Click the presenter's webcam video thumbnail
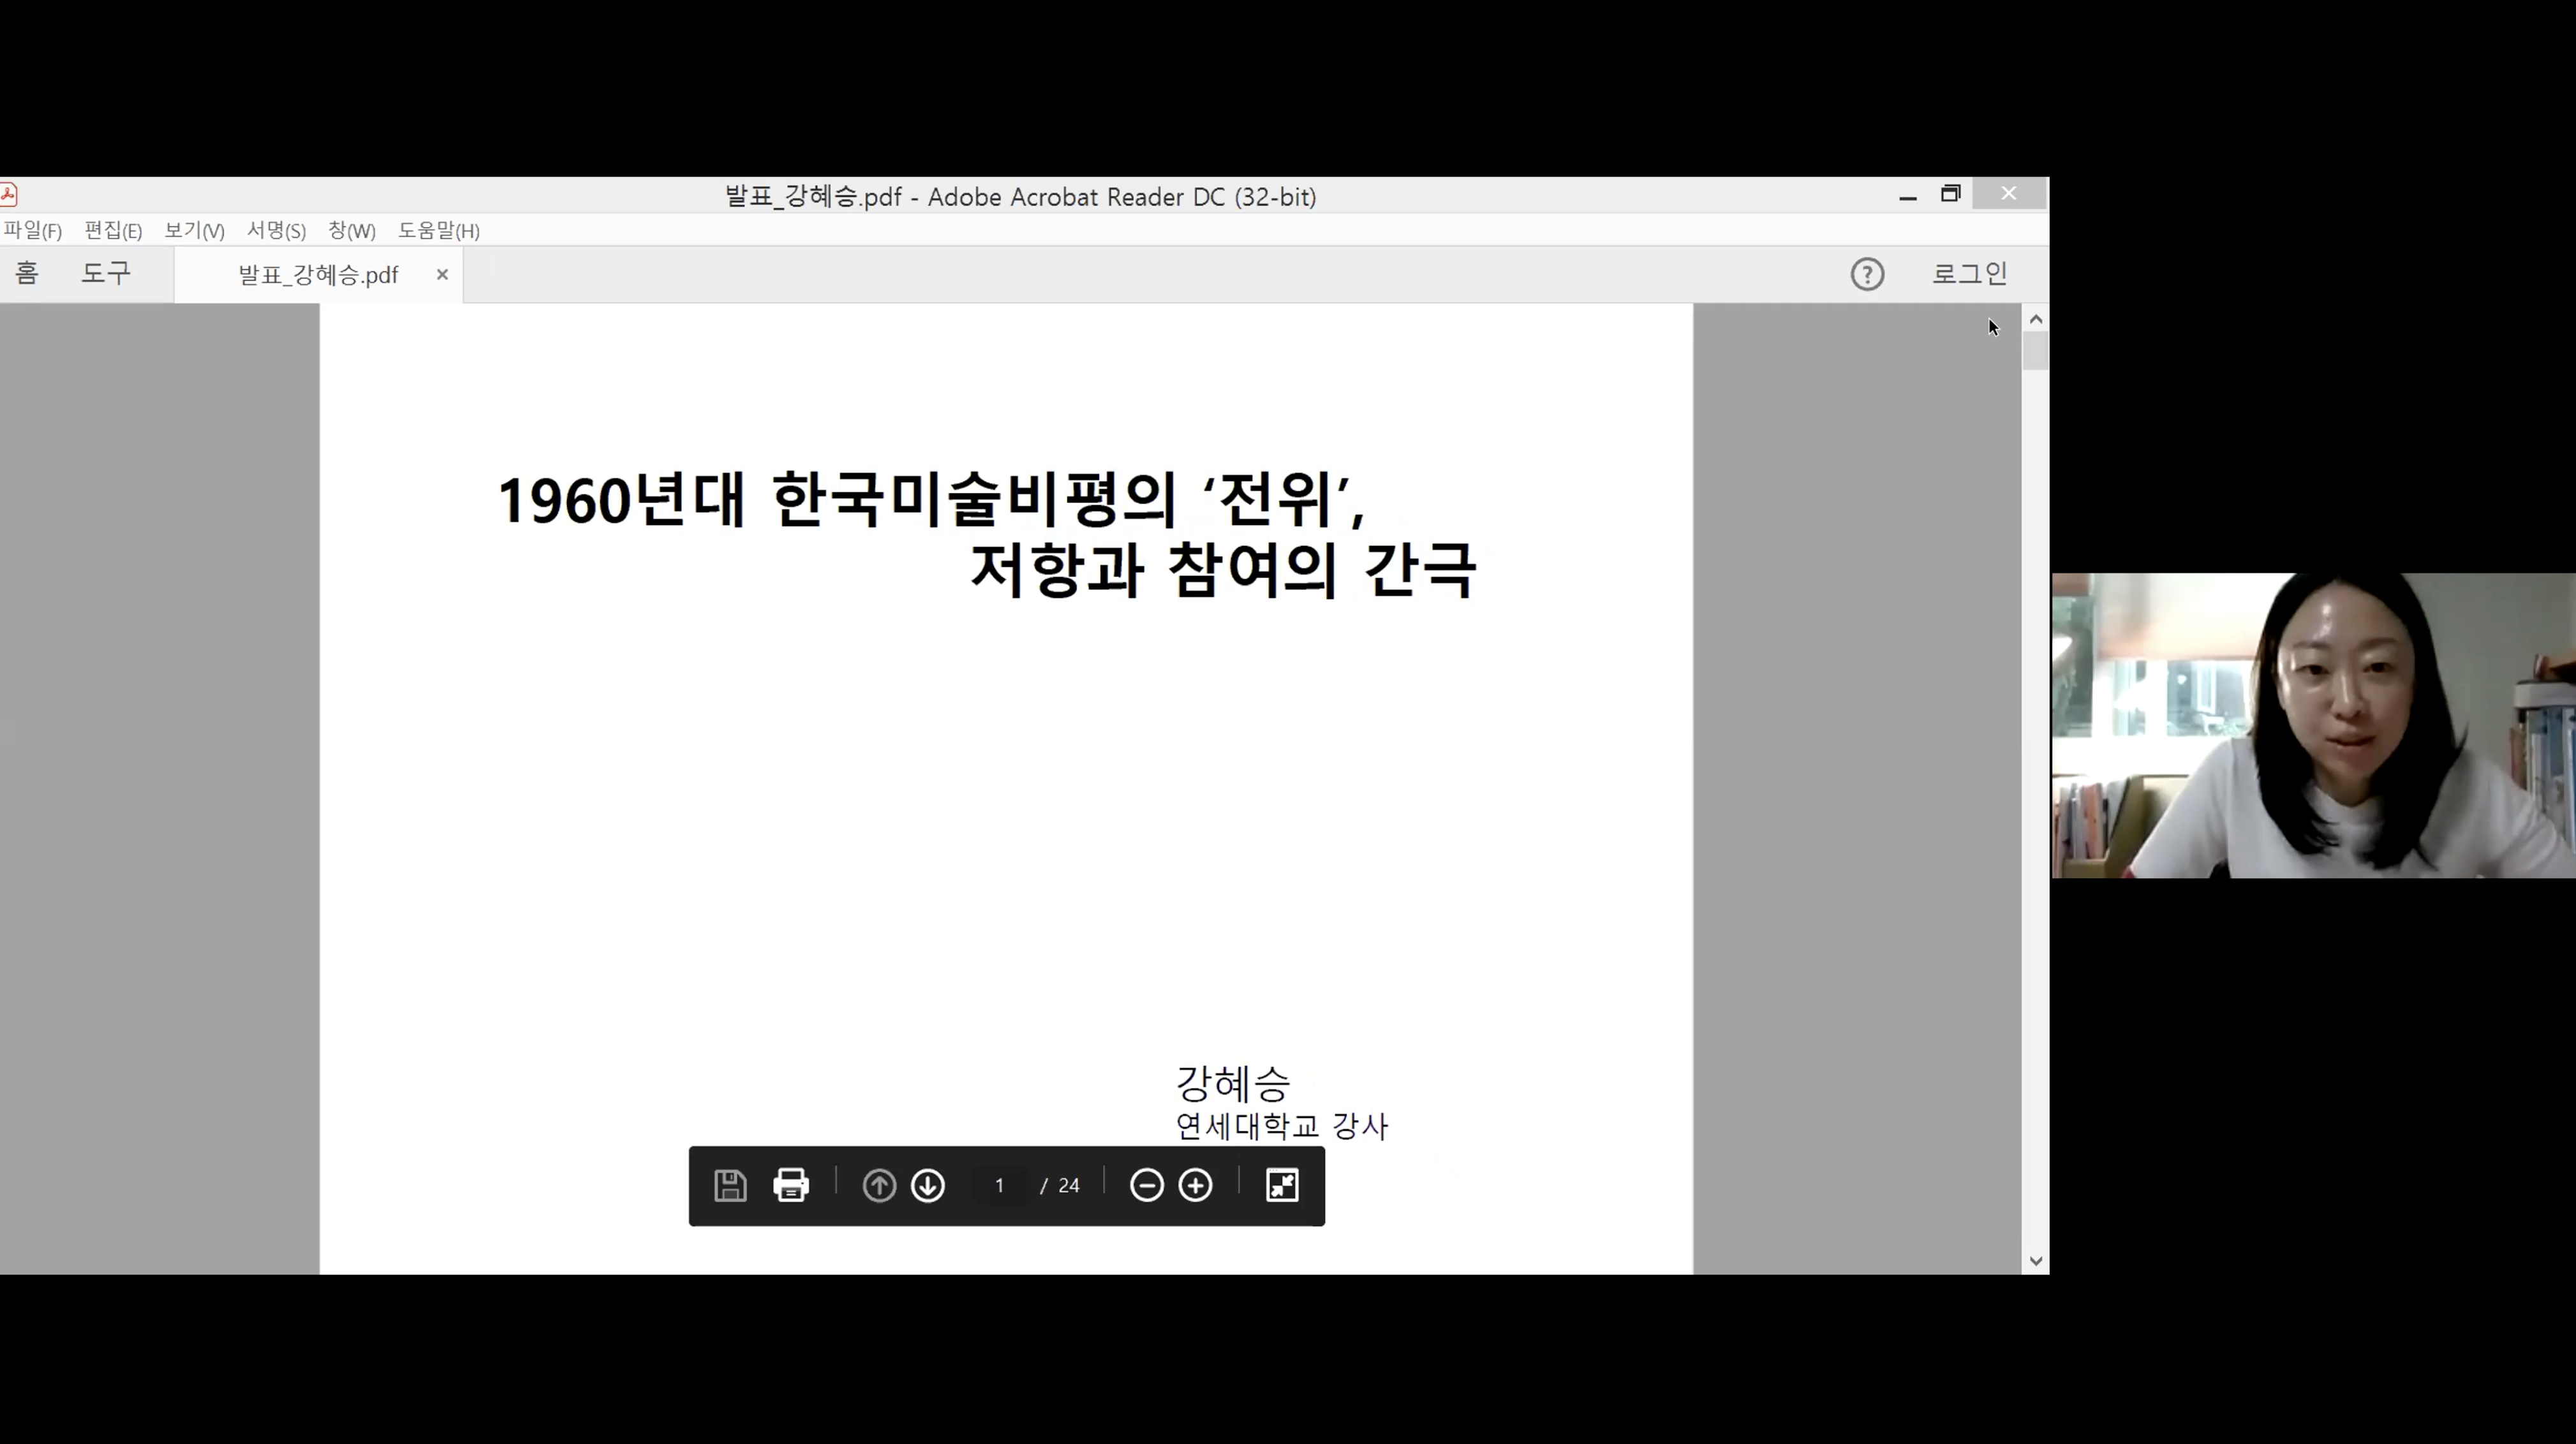Screen dimensions: 2576x1444 [2313, 726]
